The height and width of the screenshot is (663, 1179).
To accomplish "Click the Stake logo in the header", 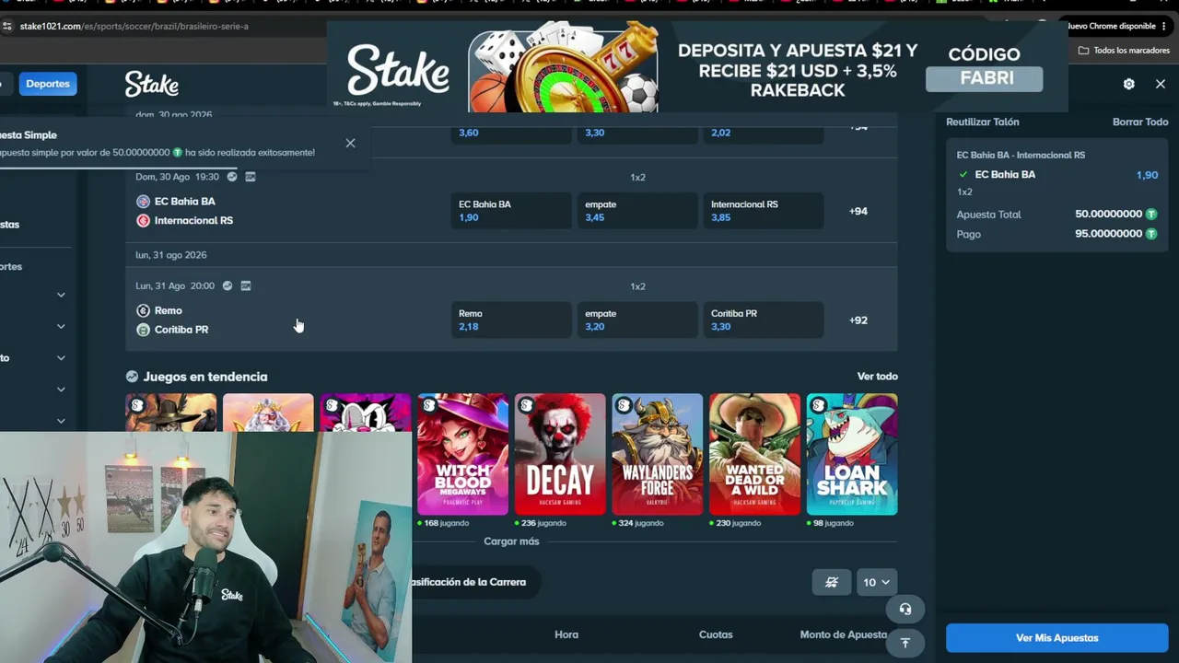I will click(x=152, y=85).
